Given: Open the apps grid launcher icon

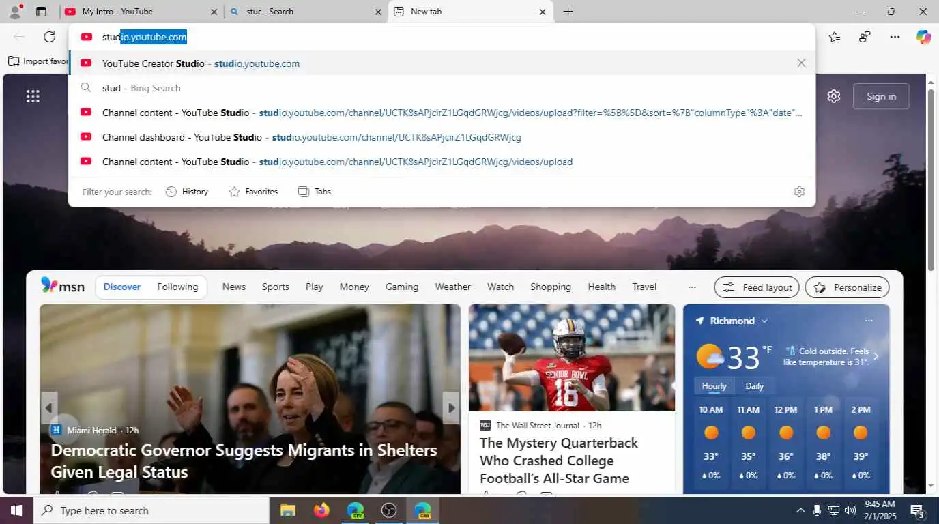Looking at the screenshot, I should (33, 96).
